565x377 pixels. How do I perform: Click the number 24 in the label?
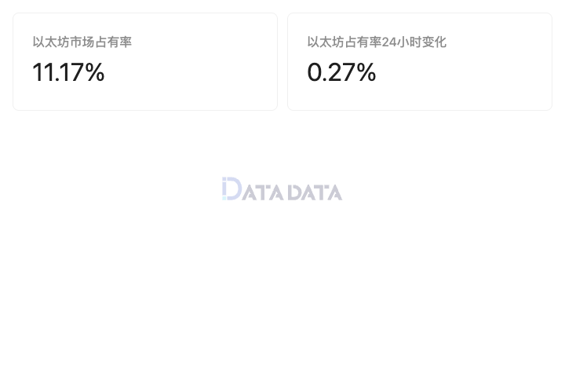388,42
